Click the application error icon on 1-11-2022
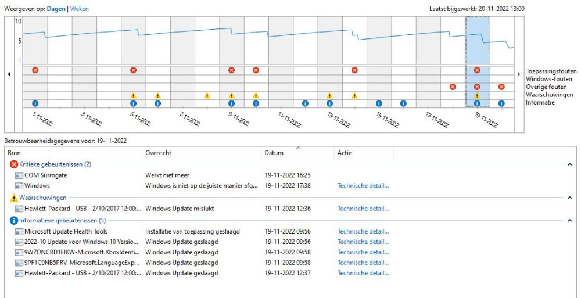This screenshot has width=581, height=298. pos(35,70)
